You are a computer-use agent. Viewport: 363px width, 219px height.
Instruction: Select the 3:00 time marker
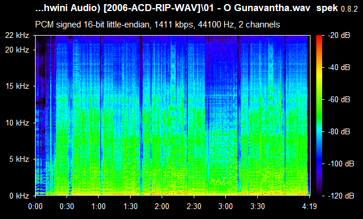pyautogui.click(x=226, y=206)
